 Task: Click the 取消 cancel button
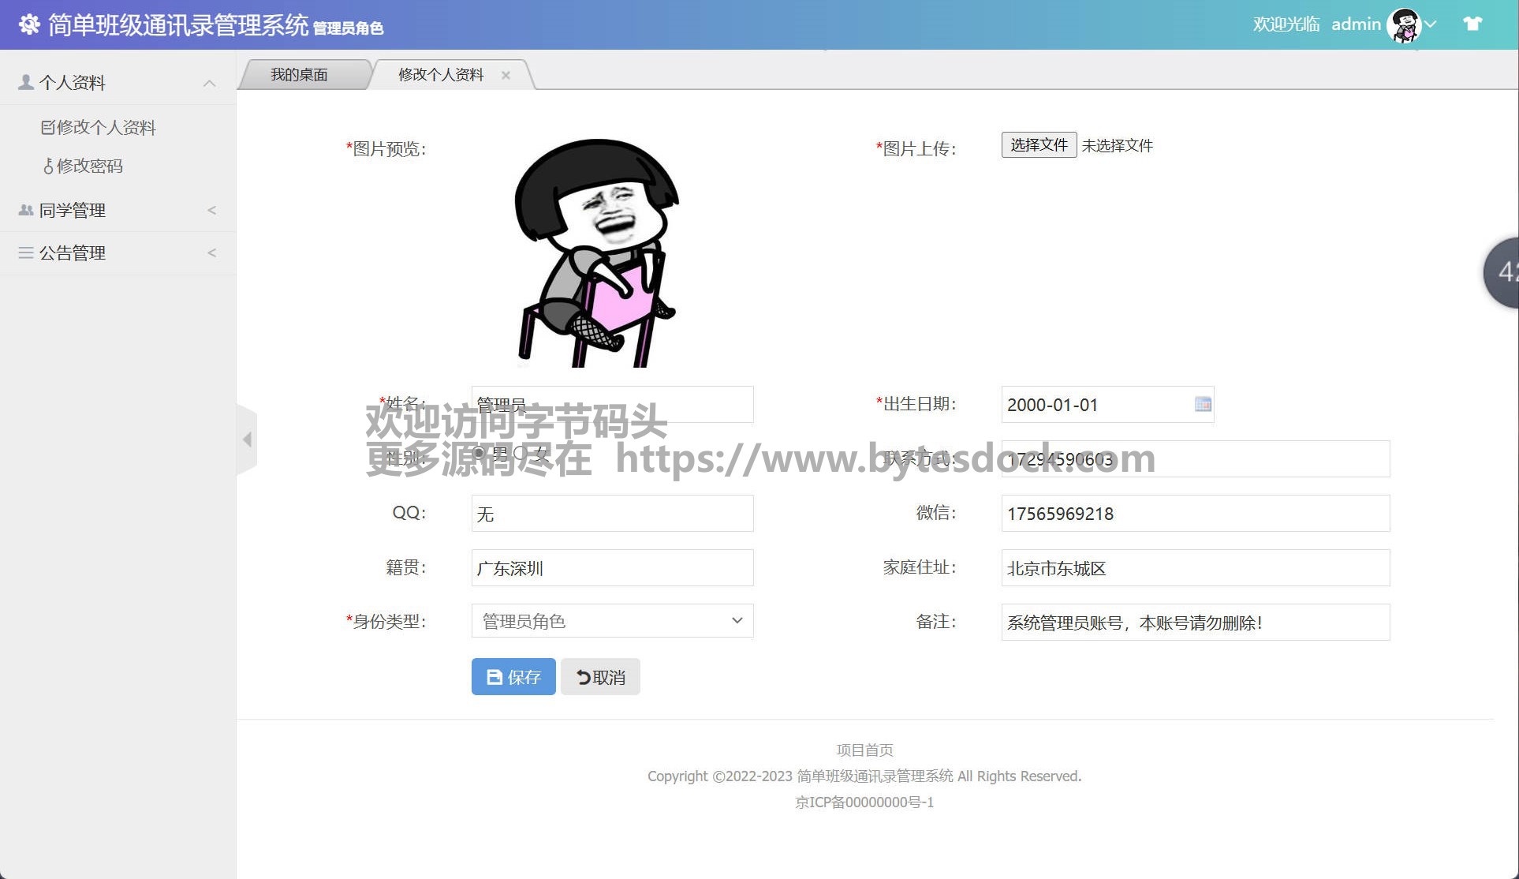pyautogui.click(x=600, y=677)
